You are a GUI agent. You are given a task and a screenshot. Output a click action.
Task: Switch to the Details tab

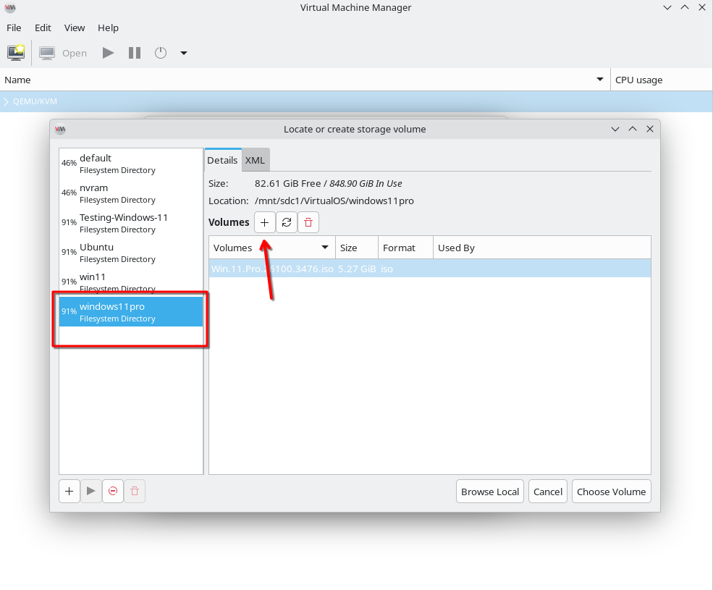click(222, 160)
